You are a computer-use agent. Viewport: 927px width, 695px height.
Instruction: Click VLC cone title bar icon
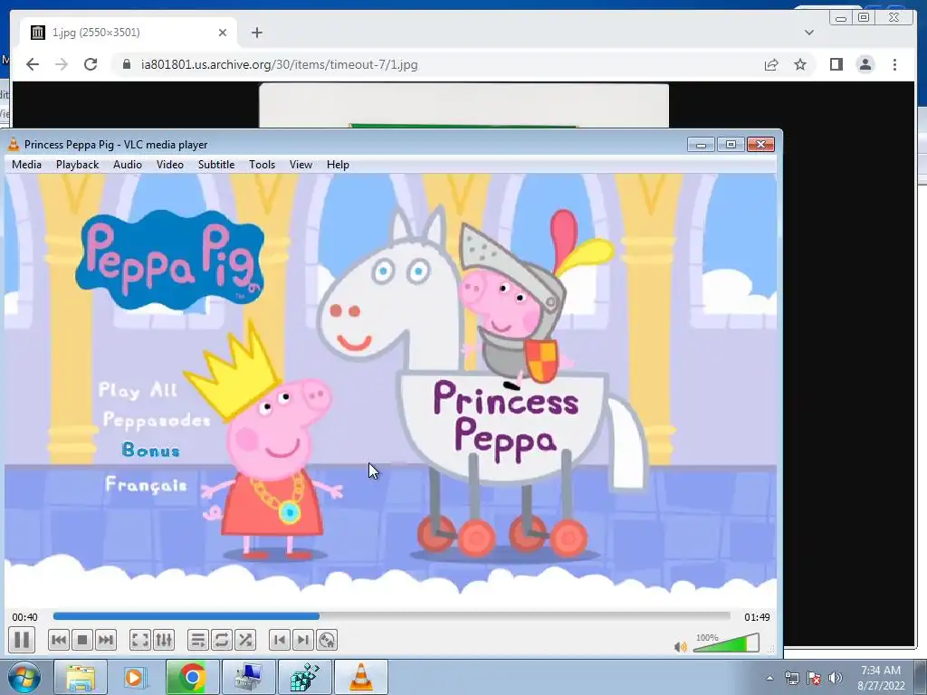click(x=13, y=144)
